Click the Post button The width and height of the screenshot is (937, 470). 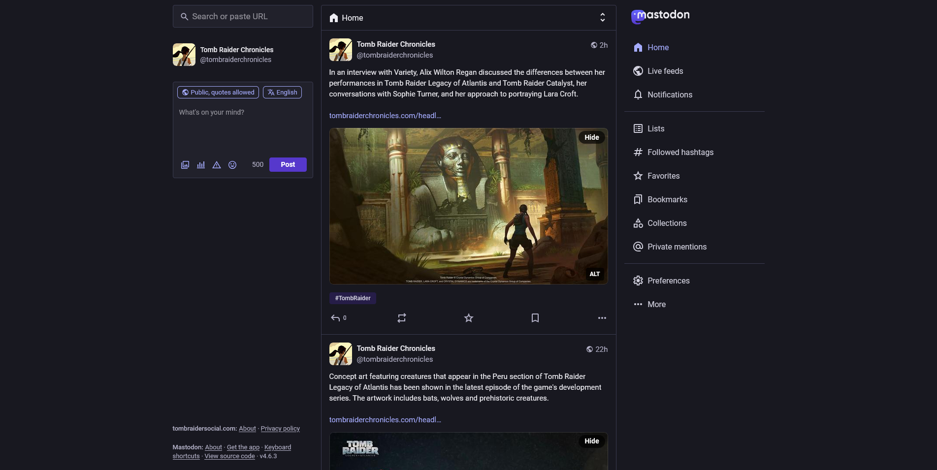point(288,164)
